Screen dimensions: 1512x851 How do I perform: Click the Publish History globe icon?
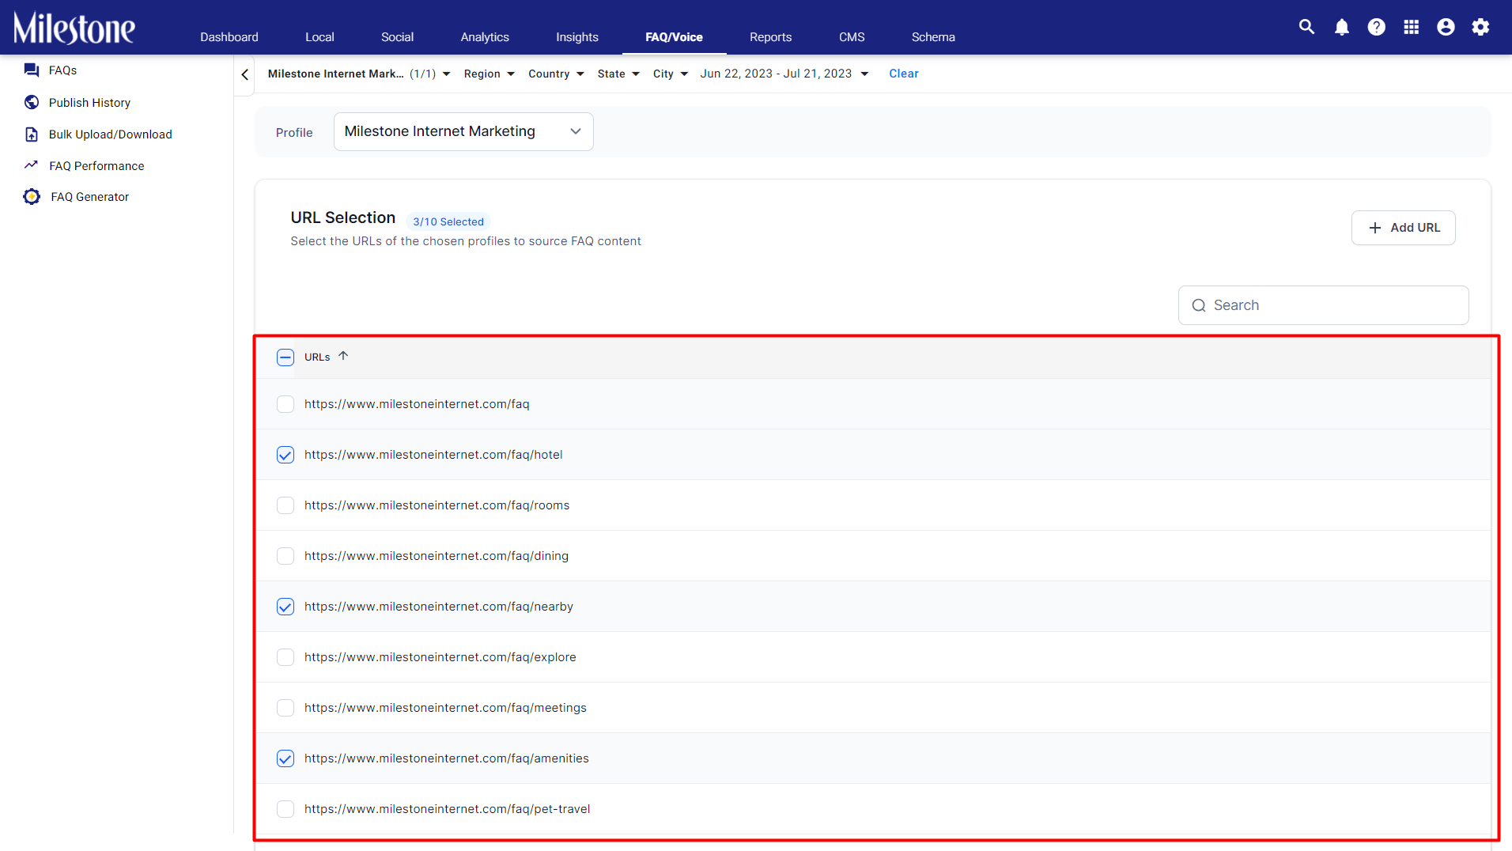point(32,102)
